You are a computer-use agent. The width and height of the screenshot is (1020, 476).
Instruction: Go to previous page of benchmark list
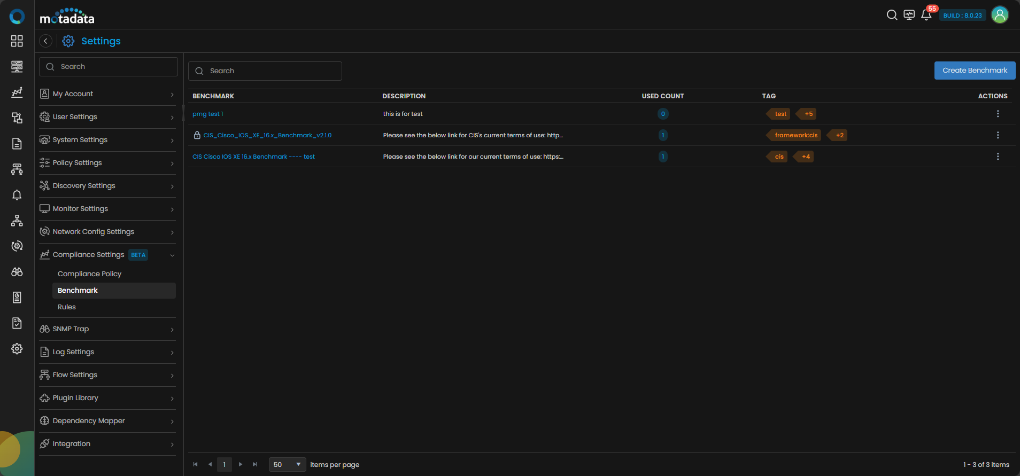pyautogui.click(x=210, y=464)
